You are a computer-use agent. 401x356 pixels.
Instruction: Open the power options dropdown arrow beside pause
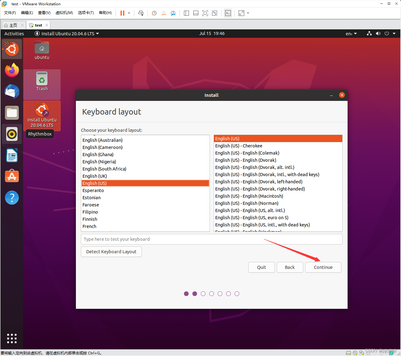pos(129,13)
